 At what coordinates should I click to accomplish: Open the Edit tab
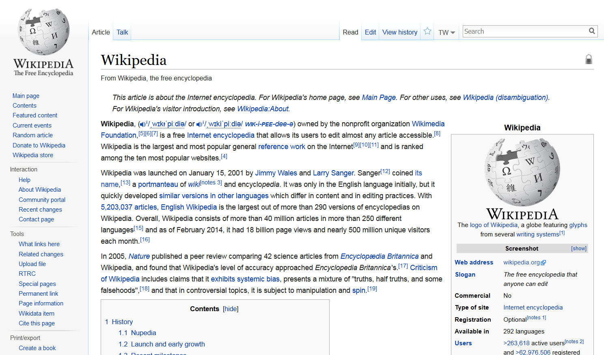coord(370,32)
